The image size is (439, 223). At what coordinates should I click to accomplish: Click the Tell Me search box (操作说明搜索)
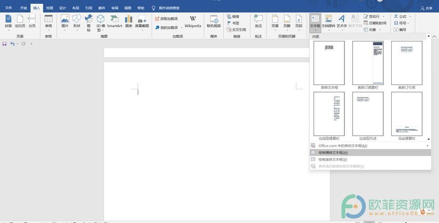pyautogui.click(x=166, y=8)
